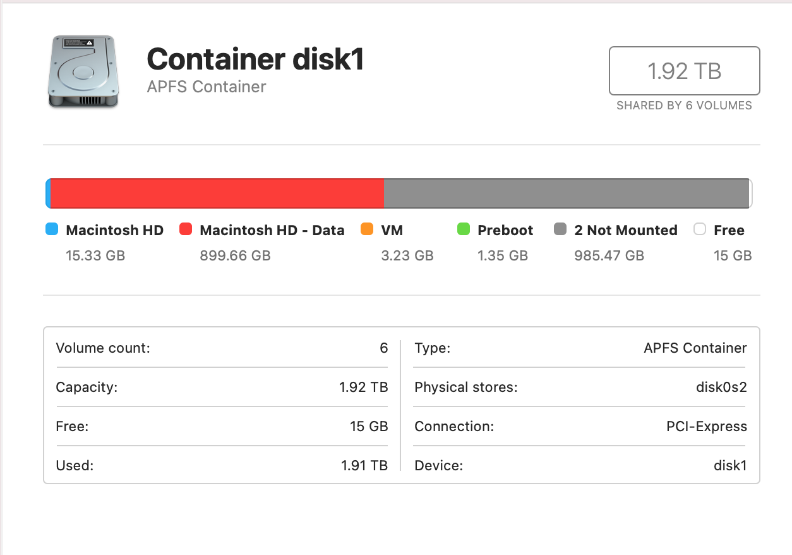Viewport: 792px width, 555px height.
Task: Click the green Preboot legend swatch
Action: 464,229
